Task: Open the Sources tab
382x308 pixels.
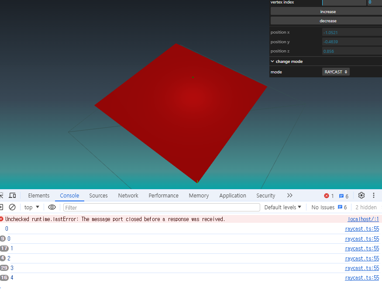Action: point(98,196)
